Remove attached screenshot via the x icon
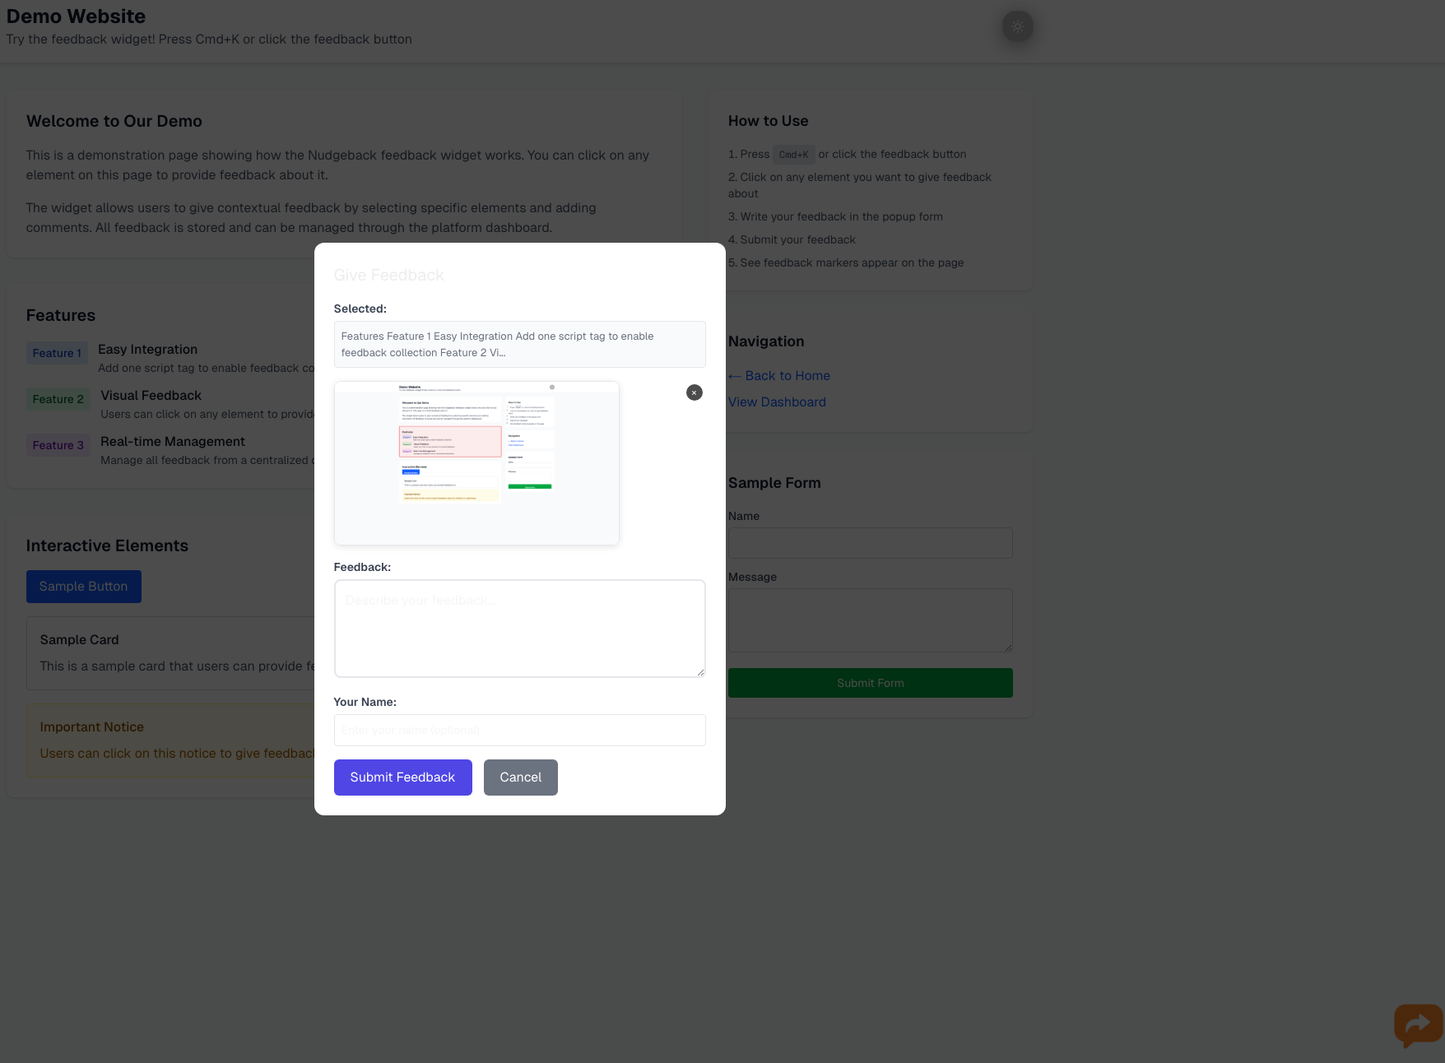The image size is (1445, 1063). [694, 392]
